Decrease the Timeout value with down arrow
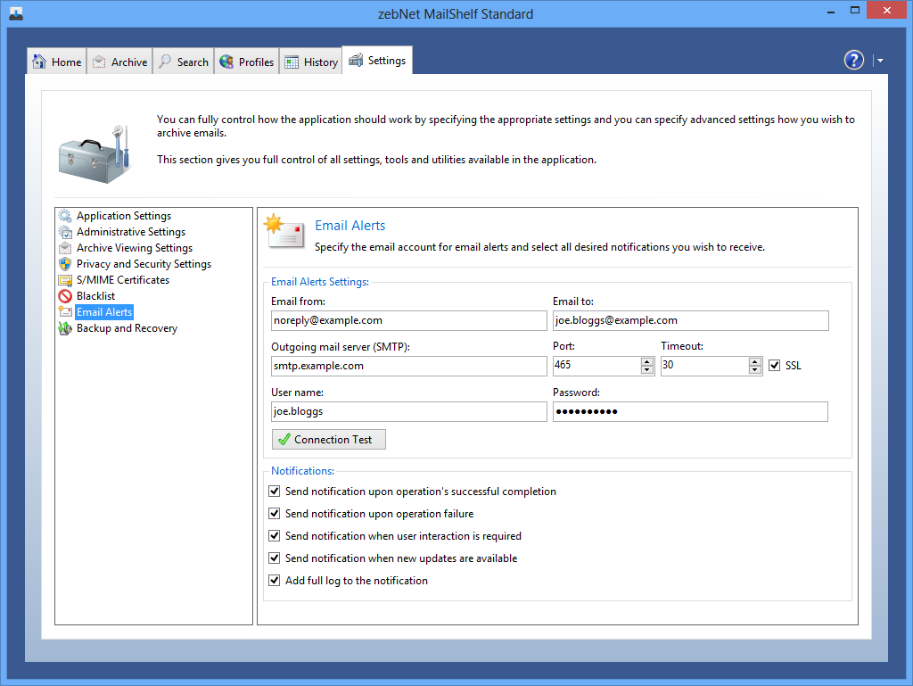The image size is (913, 686). click(755, 370)
